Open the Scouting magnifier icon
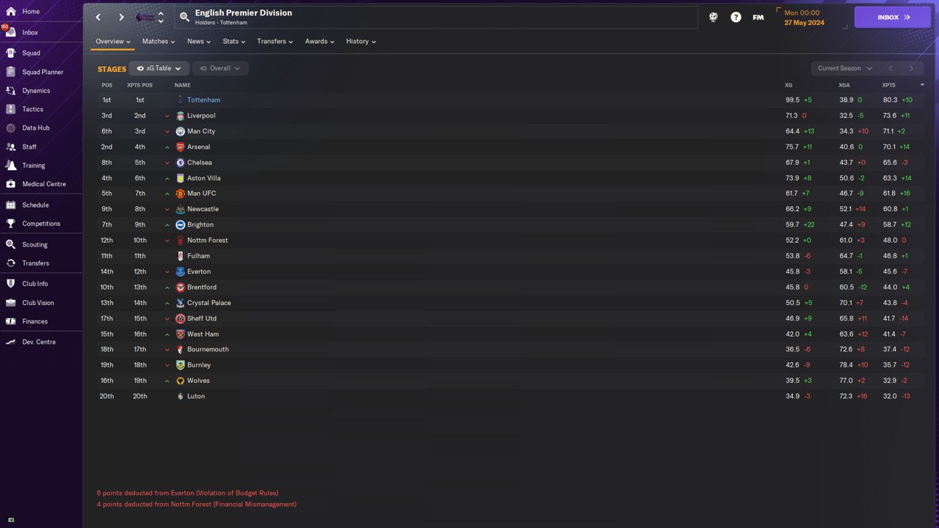This screenshot has height=528, width=939. (10, 244)
